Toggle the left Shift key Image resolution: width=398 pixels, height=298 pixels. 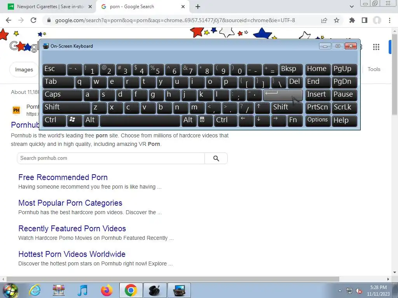(x=66, y=108)
